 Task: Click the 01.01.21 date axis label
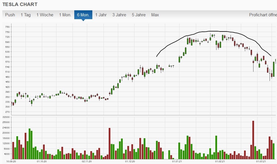pyautogui.click(x=177, y=161)
